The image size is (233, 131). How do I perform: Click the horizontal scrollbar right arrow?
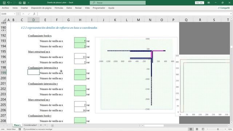pos(229,126)
